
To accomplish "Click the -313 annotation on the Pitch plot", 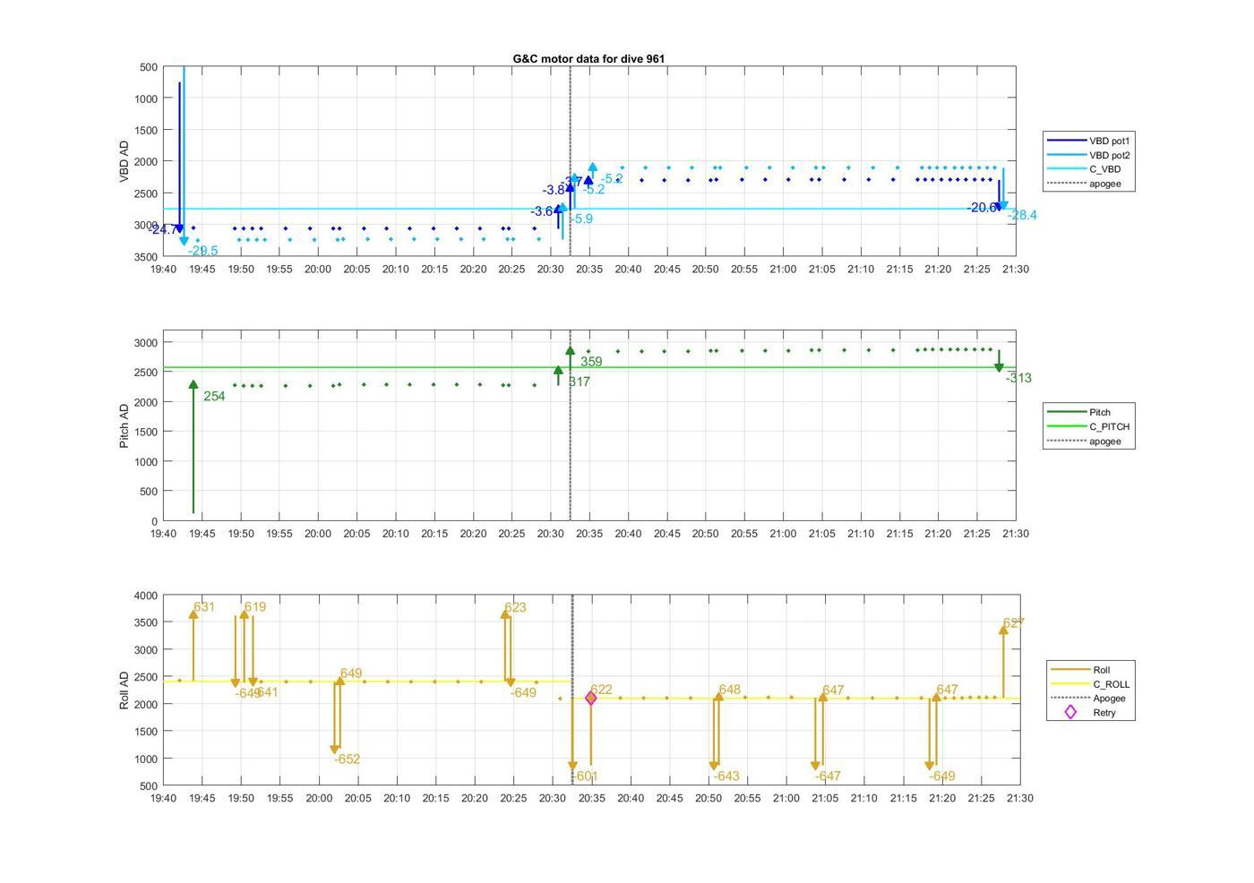I will tap(1018, 378).
